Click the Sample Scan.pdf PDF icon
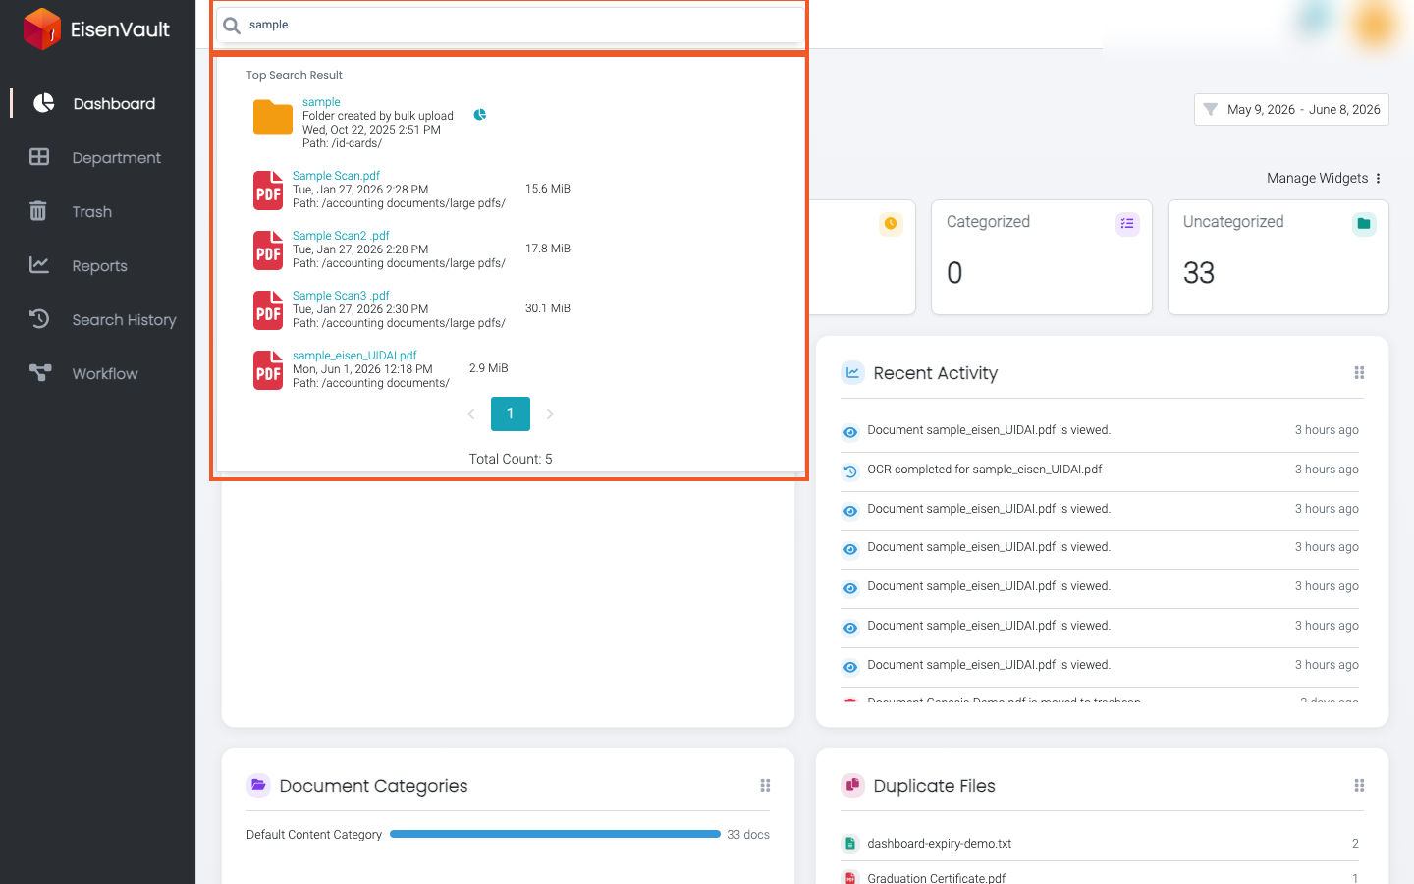The width and height of the screenshot is (1414, 884). click(x=268, y=191)
